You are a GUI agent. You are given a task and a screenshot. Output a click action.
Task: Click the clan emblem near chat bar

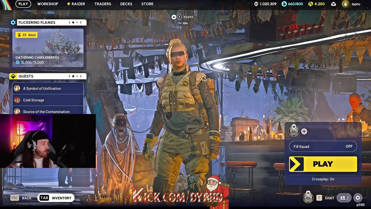308,197
